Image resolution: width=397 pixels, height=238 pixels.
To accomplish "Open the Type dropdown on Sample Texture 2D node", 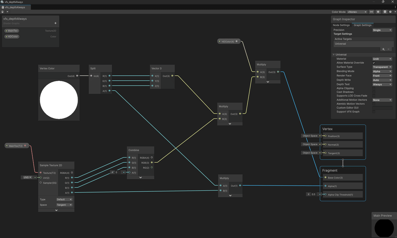I will (64, 199).
